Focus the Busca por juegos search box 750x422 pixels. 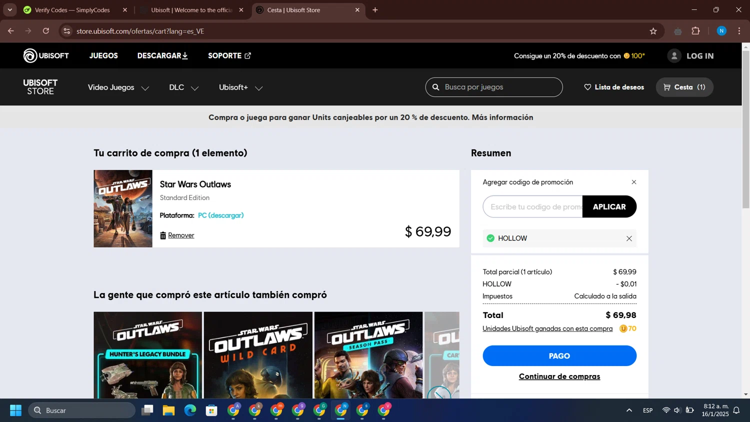pos(494,87)
